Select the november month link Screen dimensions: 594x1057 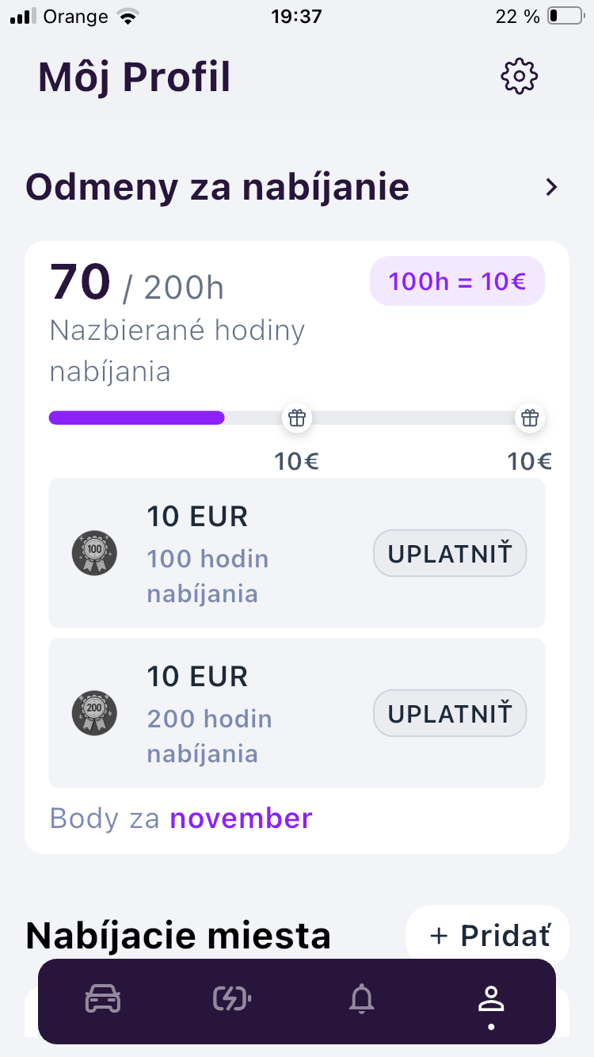click(241, 818)
